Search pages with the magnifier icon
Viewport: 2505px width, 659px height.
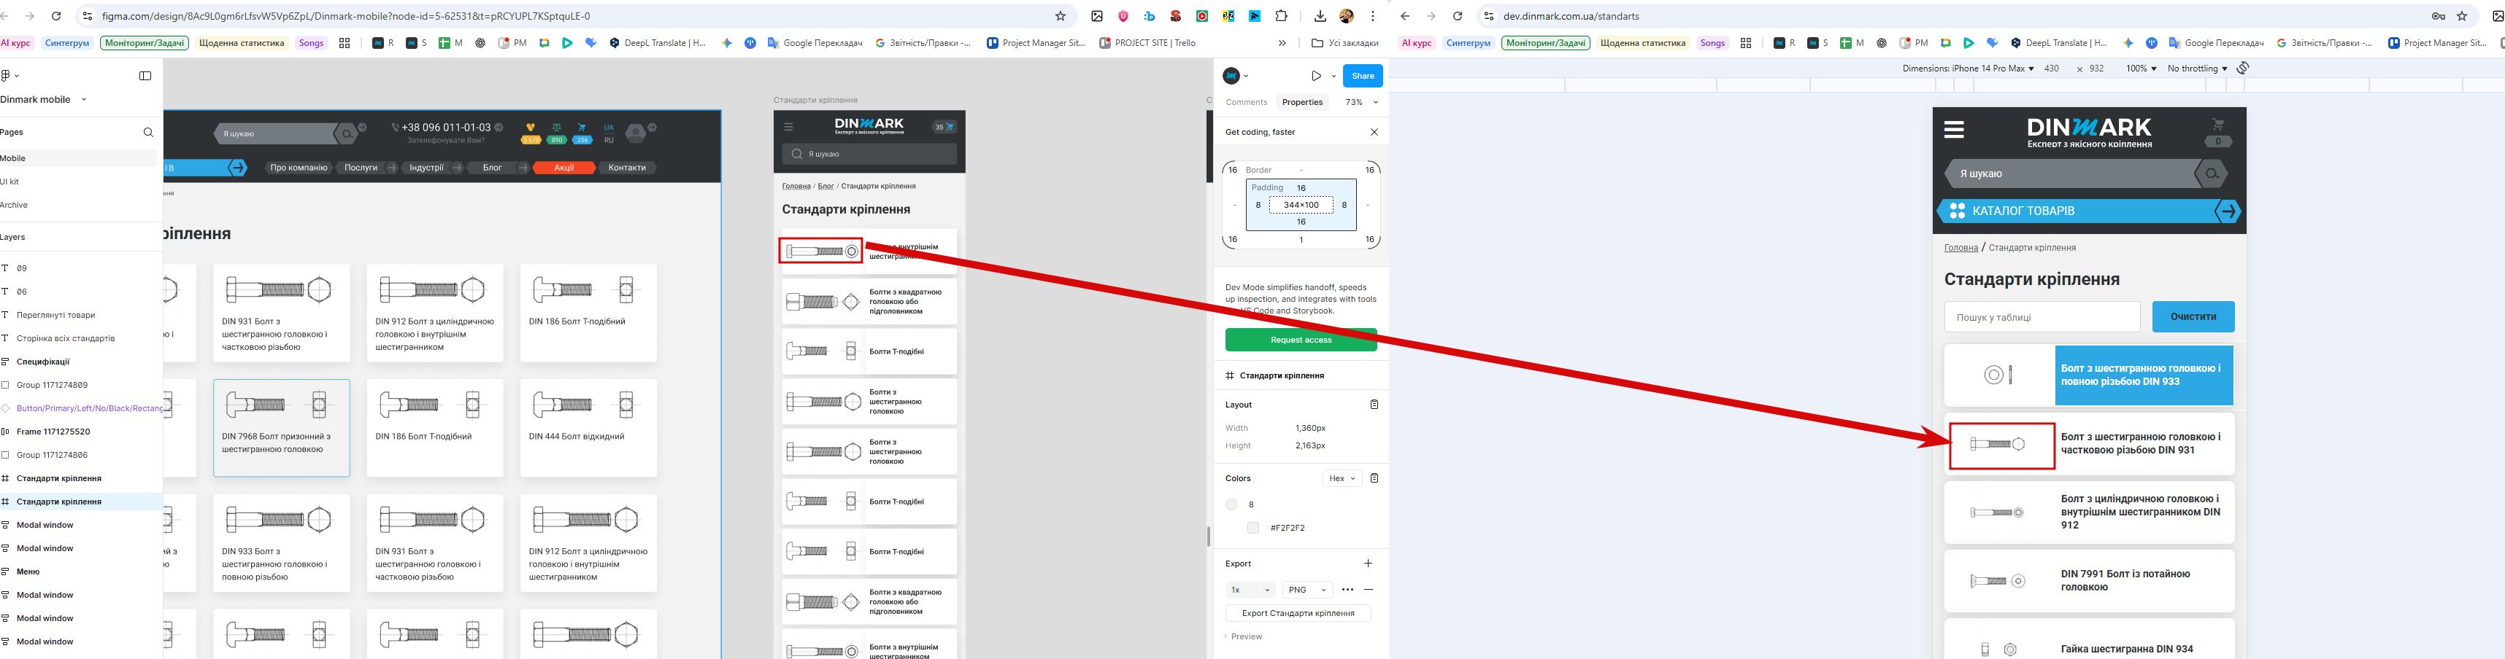[x=148, y=132]
